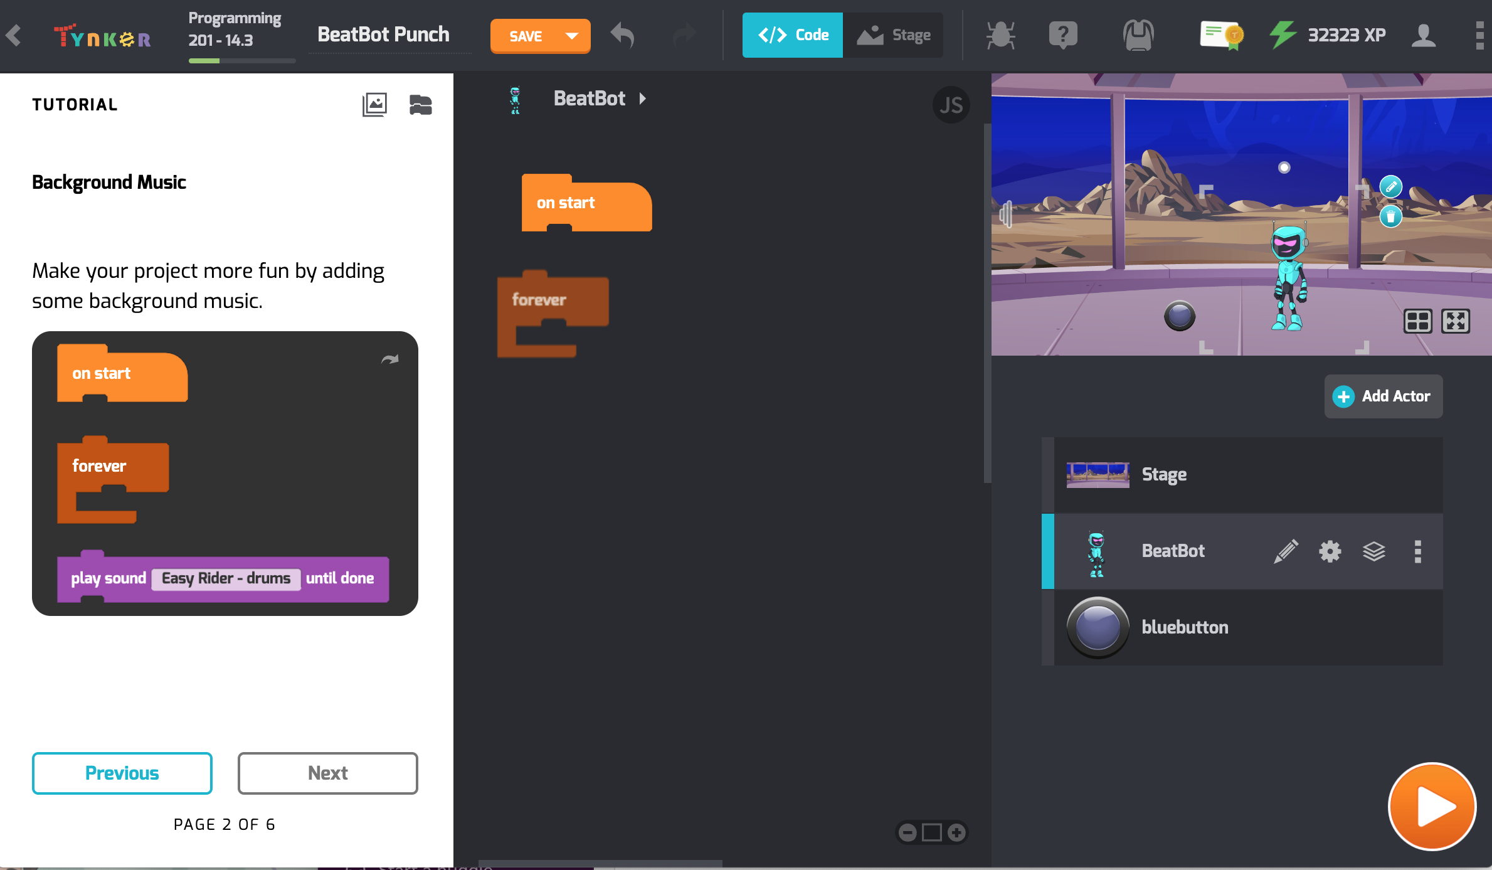The height and width of the screenshot is (870, 1492).
Task: Open the user profile icon
Action: coord(1424,35)
